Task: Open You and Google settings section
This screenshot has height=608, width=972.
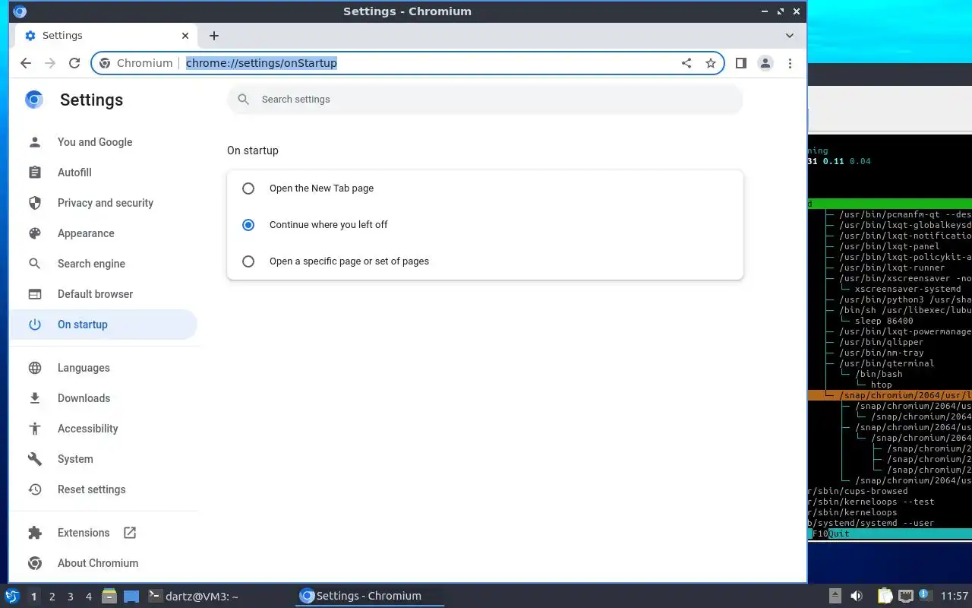Action: pyautogui.click(x=103, y=142)
